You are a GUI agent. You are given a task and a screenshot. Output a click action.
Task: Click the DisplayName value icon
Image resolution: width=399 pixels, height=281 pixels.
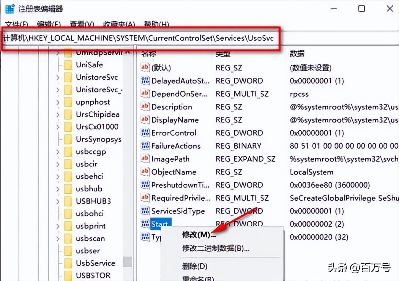(145, 119)
